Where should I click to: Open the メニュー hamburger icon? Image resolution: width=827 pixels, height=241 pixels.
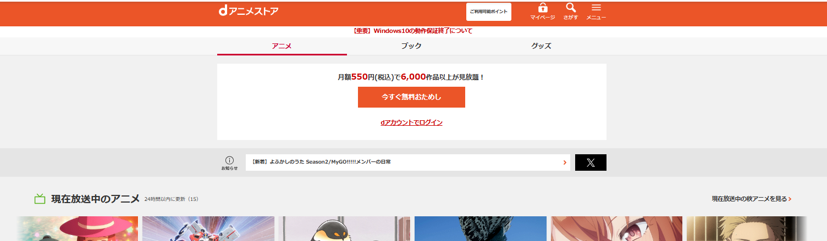596,8
